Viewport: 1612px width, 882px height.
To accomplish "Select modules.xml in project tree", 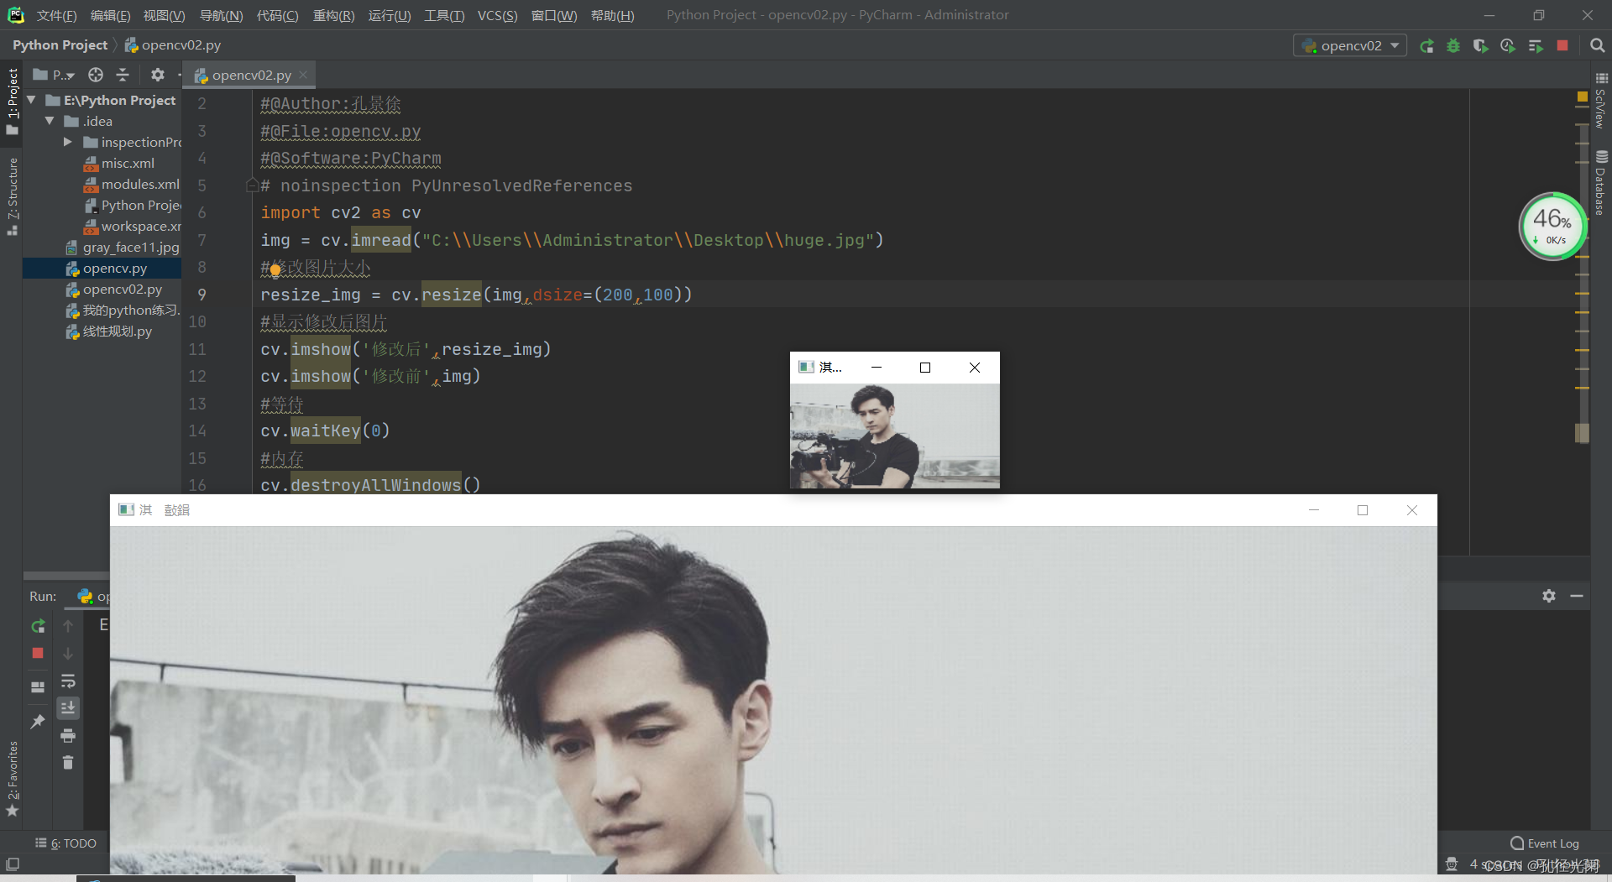I will click(x=132, y=184).
